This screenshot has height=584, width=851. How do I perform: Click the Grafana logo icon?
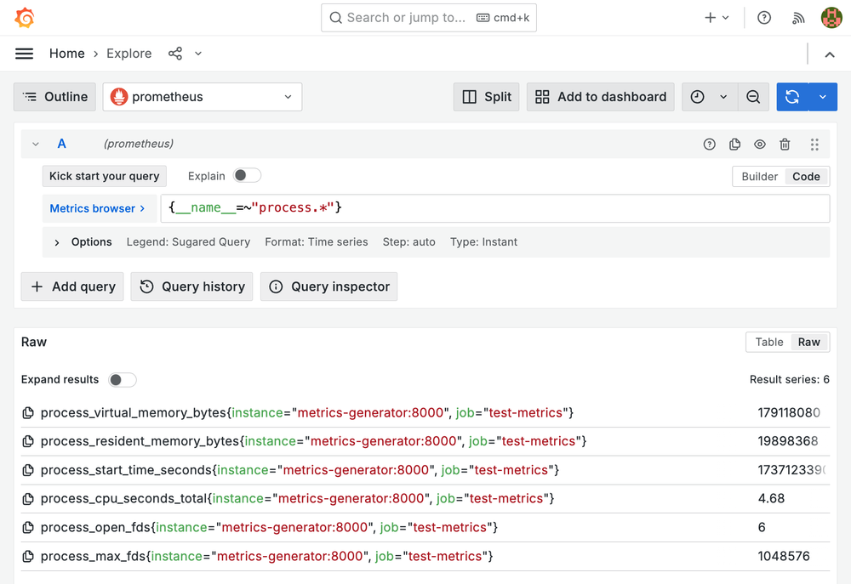click(25, 18)
